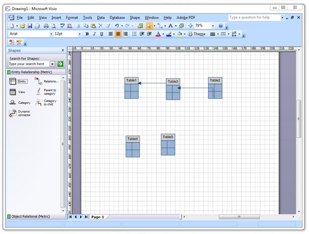Open a file with the Open folder icon
The height and width of the screenshot is (234, 309).
coord(23,26)
